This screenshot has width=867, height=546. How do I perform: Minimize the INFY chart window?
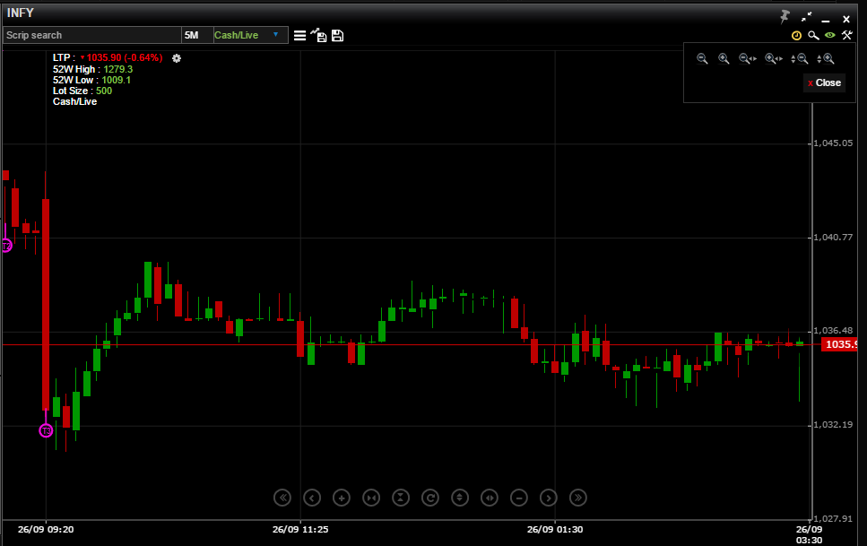(826, 19)
